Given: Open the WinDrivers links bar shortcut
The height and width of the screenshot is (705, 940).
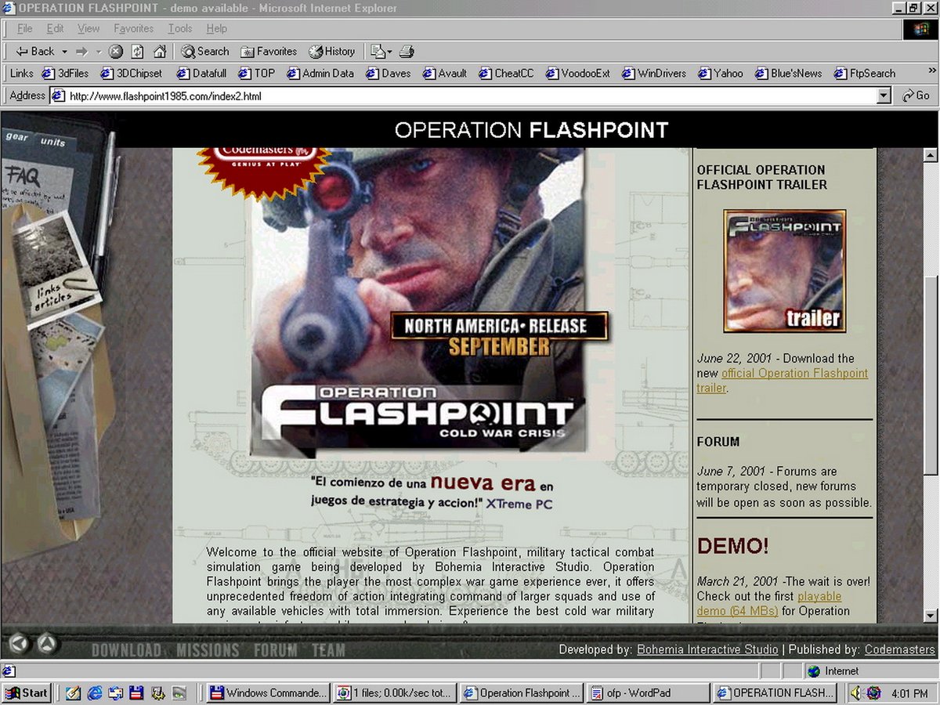Looking at the screenshot, I should tap(654, 74).
